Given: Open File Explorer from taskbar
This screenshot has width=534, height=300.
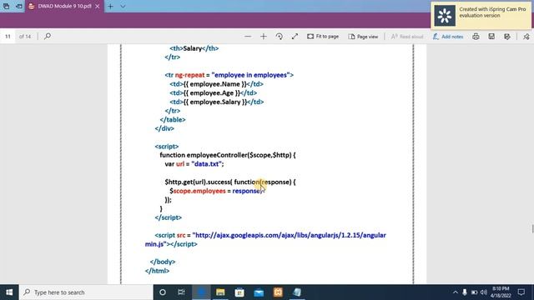Looking at the screenshot, I should click(x=220, y=292).
